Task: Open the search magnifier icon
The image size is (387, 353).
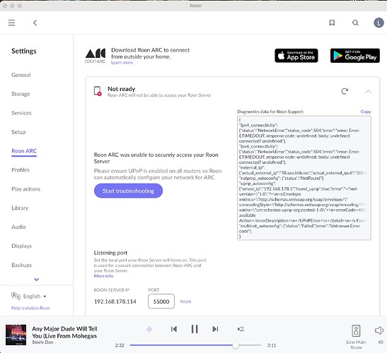Action: 355,23
